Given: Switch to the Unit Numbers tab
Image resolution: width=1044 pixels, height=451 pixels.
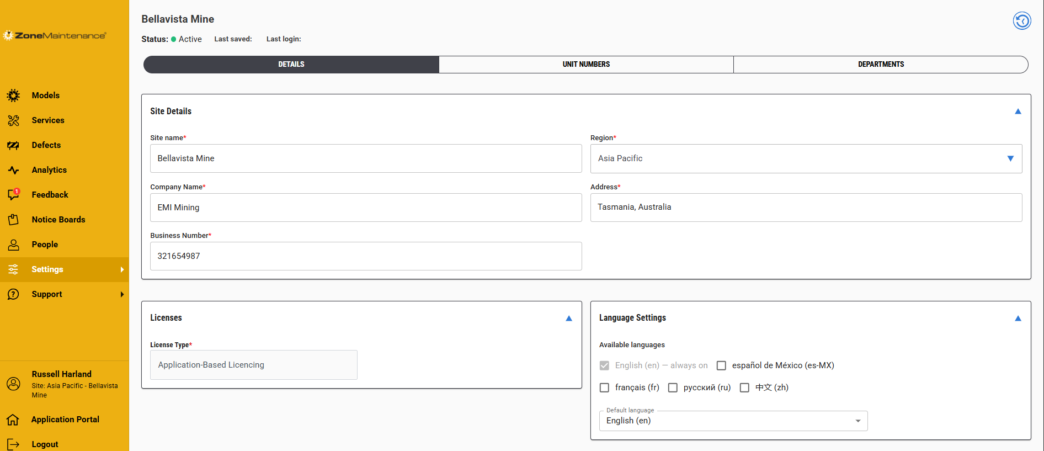Looking at the screenshot, I should tap(586, 65).
